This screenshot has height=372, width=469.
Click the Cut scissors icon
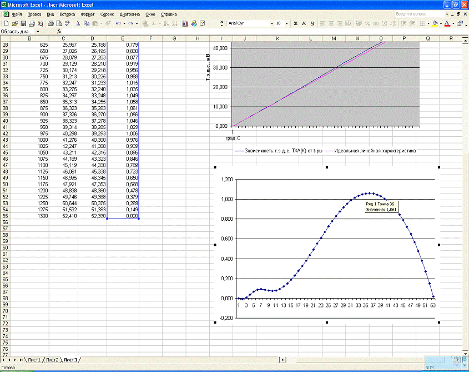(x=78, y=24)
